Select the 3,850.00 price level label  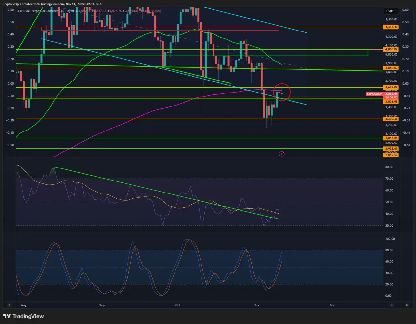pyautogui.click(x=391, y=68)
